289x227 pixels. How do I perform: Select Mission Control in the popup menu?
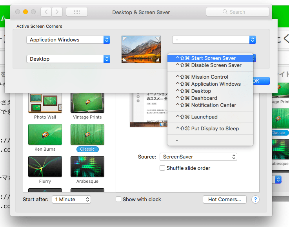pyautogui.click(x=210, y=77)
